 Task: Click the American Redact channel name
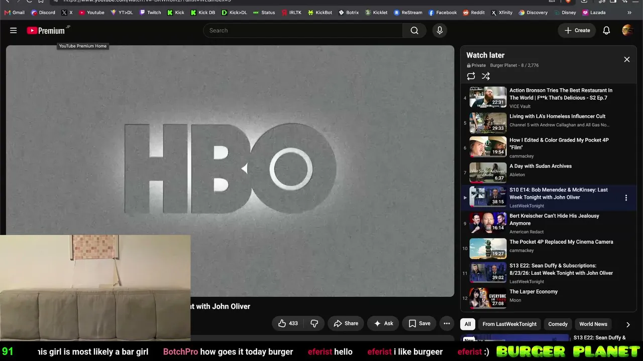[526, 232]
